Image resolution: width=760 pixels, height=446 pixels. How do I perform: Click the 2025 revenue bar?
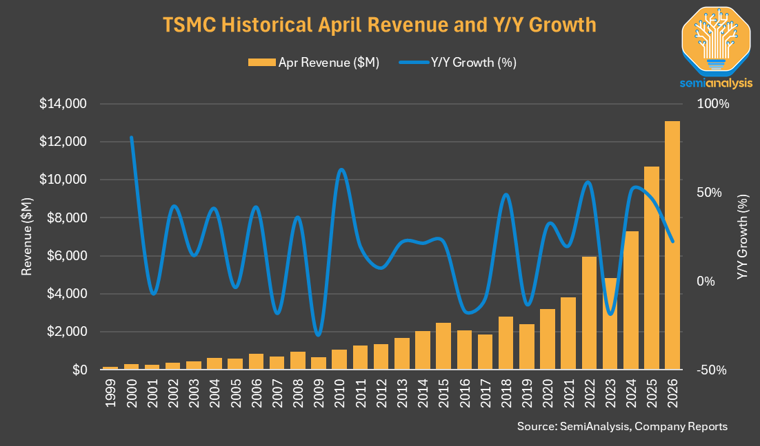click(x=652, y=268)
